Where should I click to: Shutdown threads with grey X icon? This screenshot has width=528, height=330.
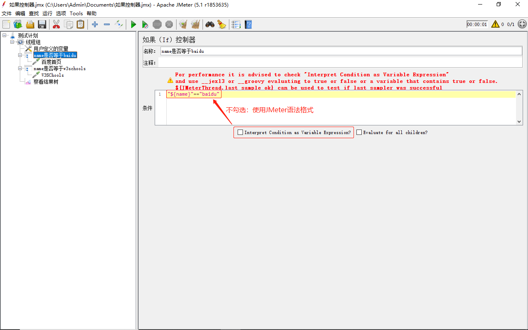coord(169,24)
